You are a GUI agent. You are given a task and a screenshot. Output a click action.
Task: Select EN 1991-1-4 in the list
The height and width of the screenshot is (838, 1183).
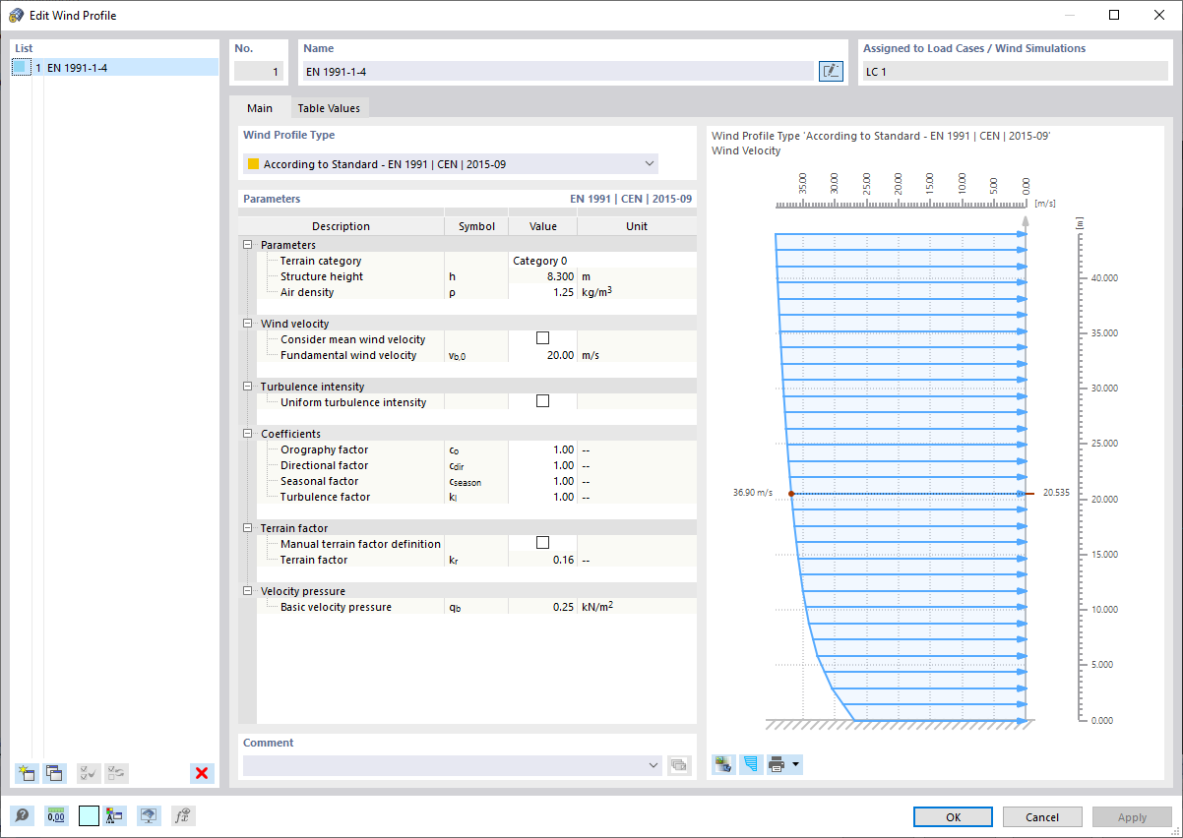(114, 68)
